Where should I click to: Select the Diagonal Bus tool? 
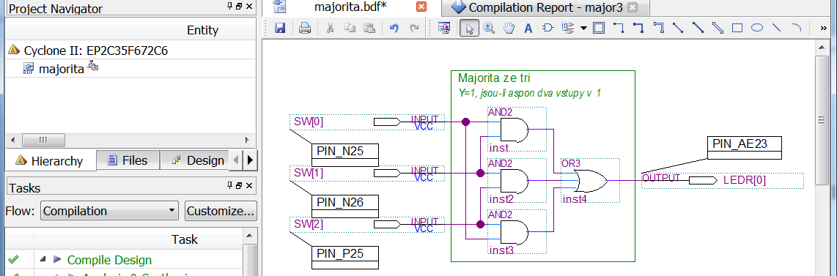(698, 29)
